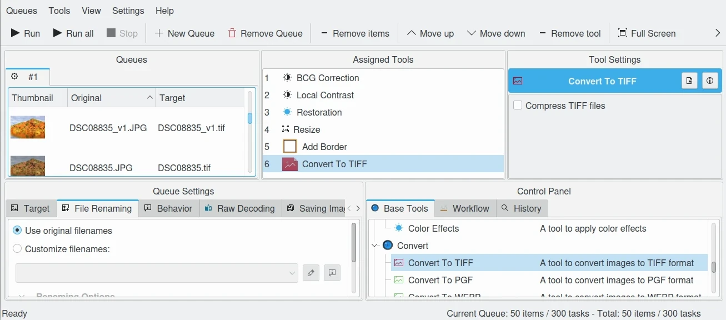Click the tool info icon beside Convert To TIFF
Image resolution: width=726 pixels, height=320 pixels.
pos(710,81)
